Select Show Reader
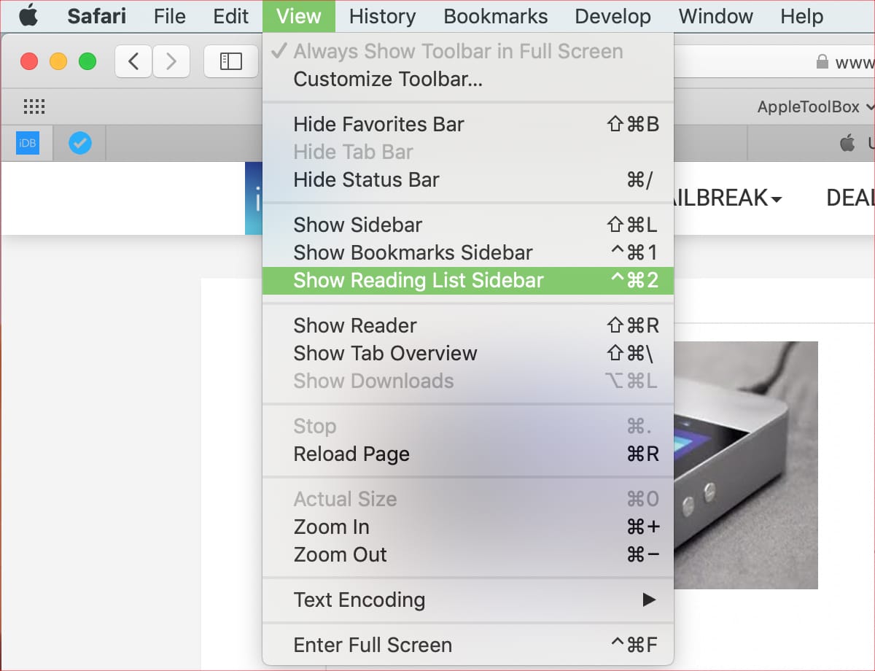The image size is (875, 671). pyautogui.click(x=468, y=325)
